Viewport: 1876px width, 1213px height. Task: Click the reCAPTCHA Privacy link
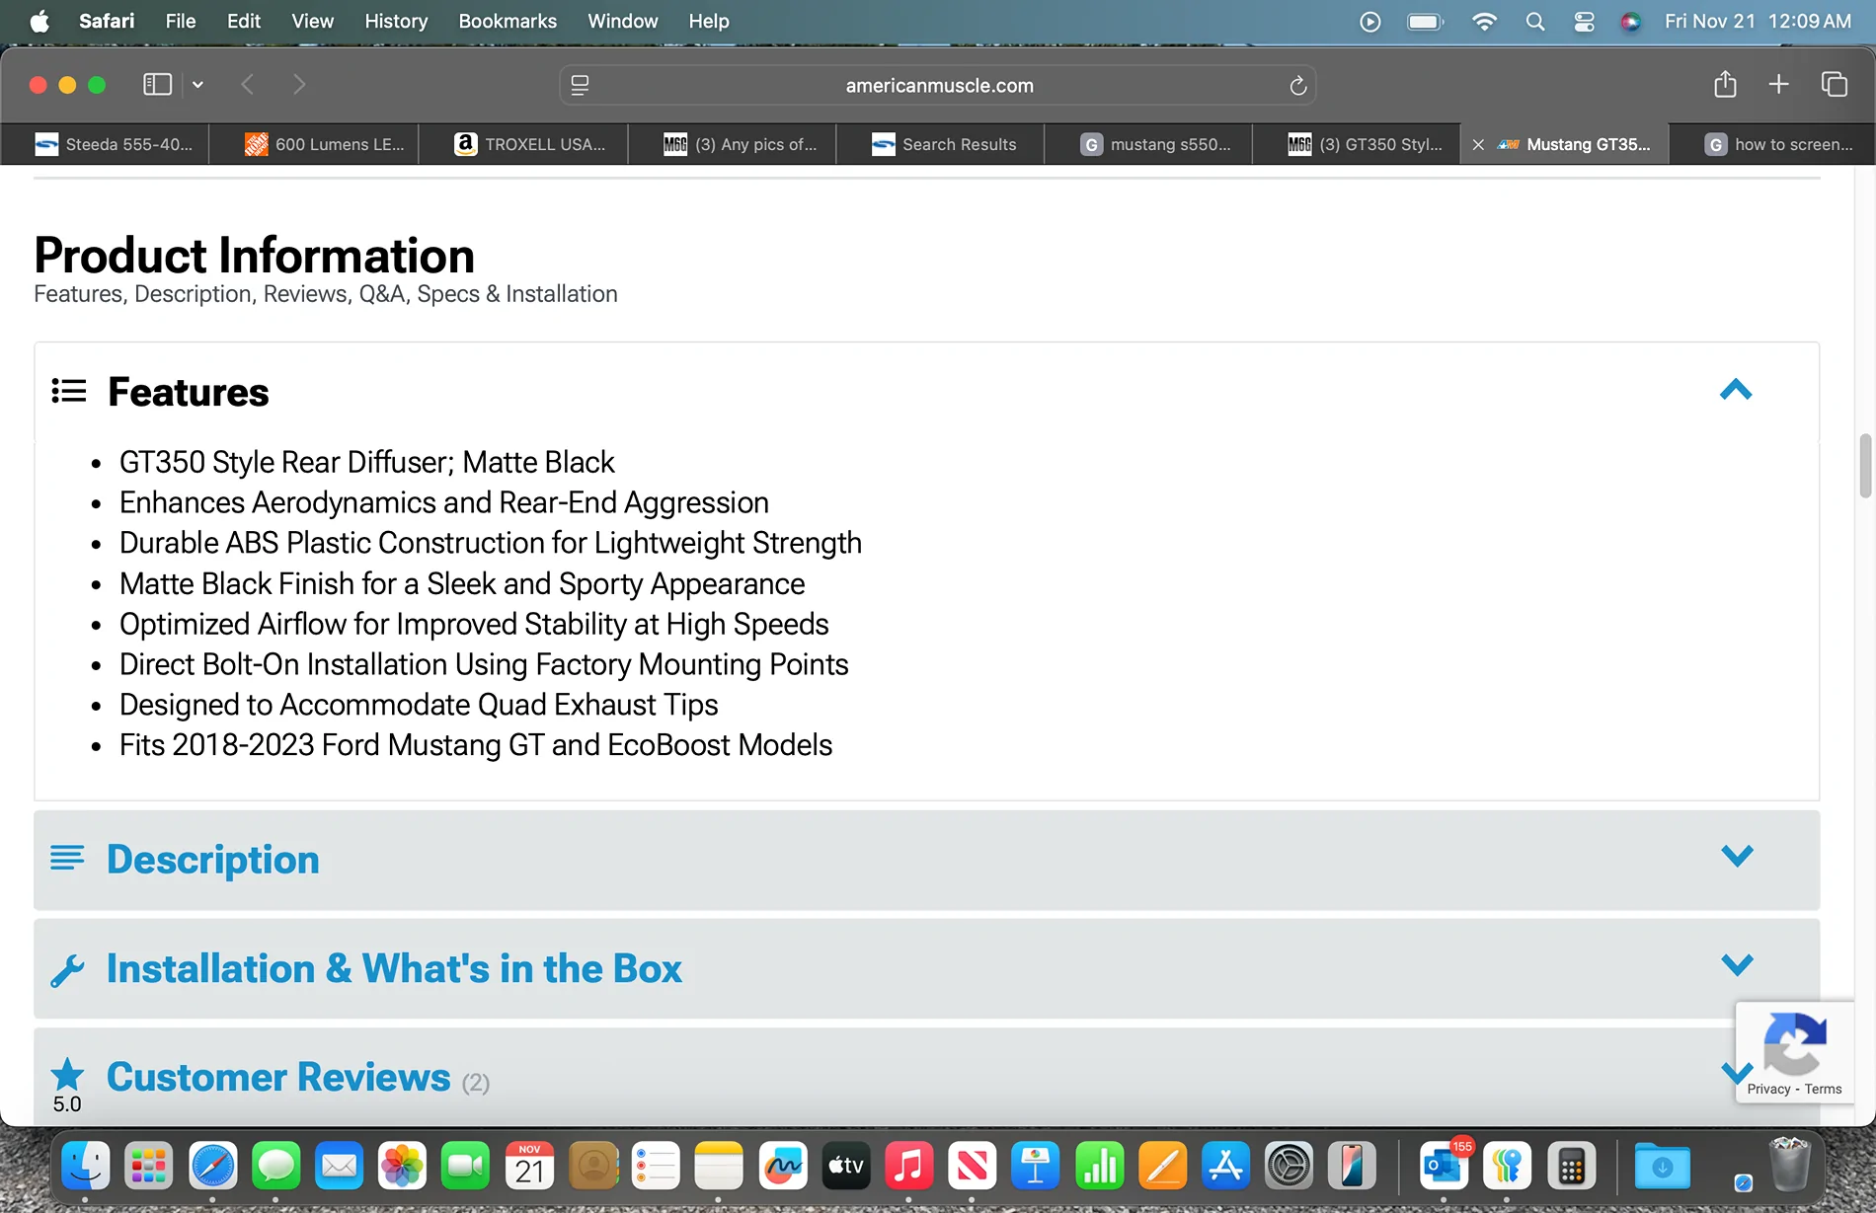(1768, 1089)
